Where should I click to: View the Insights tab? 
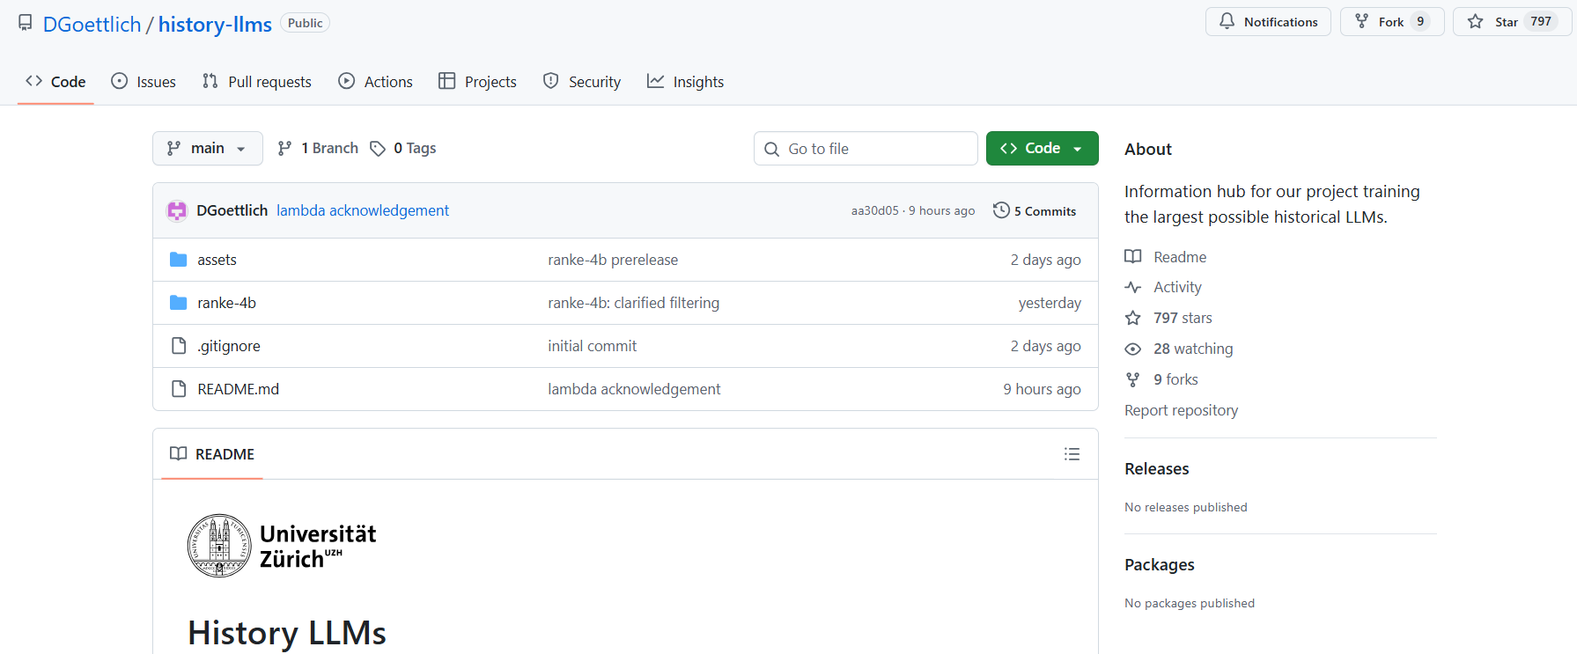(686, 82)
